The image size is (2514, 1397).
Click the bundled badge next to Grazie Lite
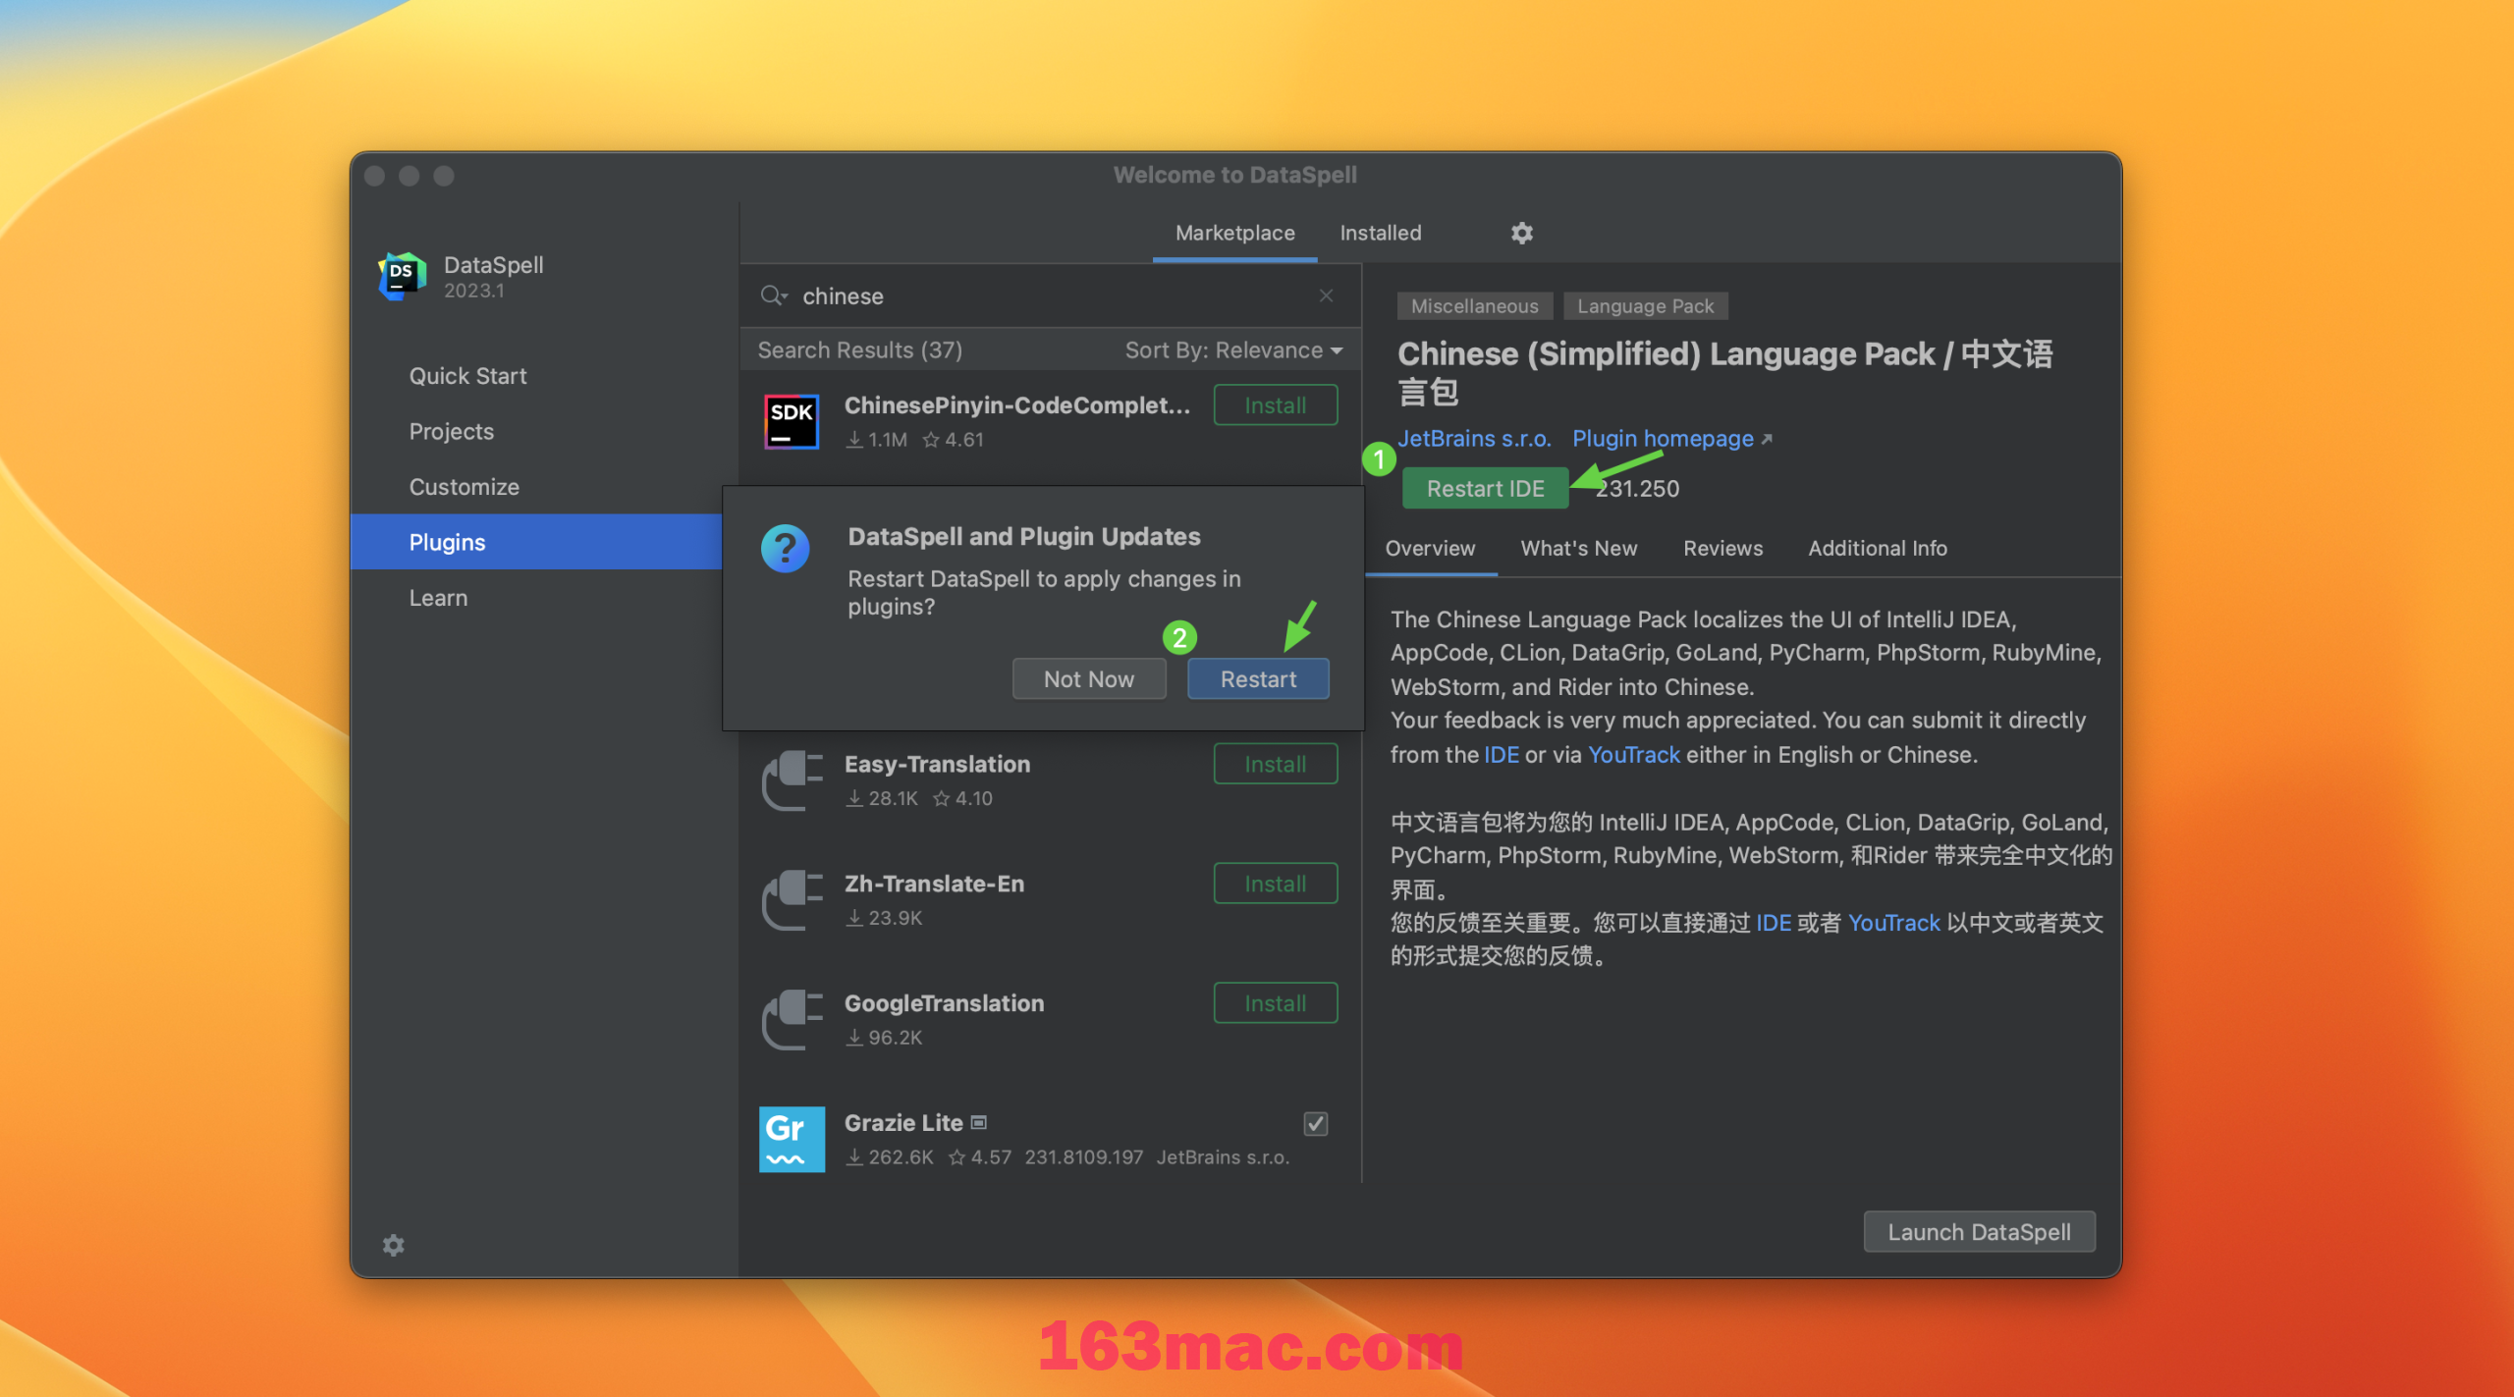(x=978, y=1122)
